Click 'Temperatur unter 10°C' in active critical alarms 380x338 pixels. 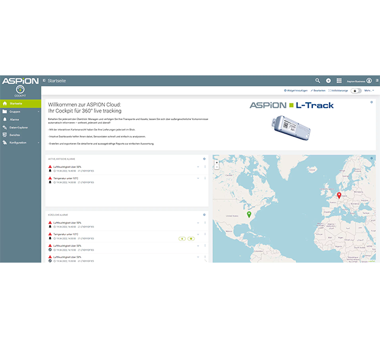click(x=66, y=178)
